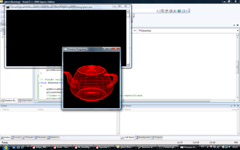Switch to the Class View tab

pos(25,100)
